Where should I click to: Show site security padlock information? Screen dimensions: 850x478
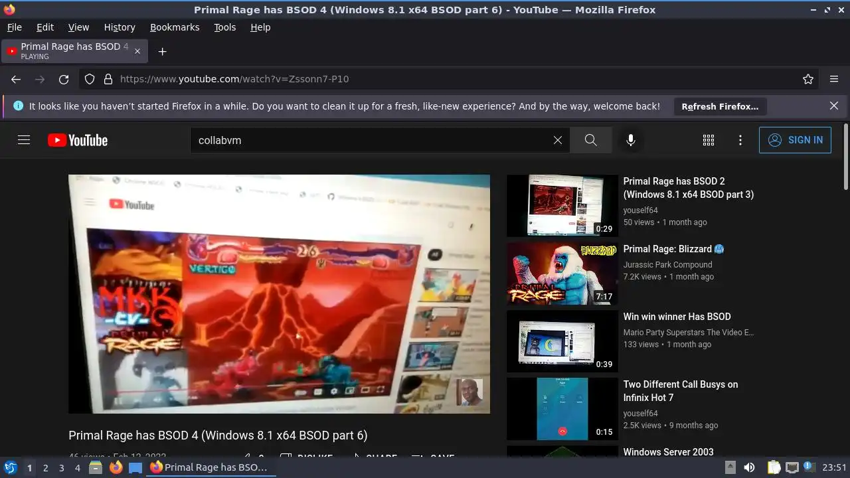(108, 79)
